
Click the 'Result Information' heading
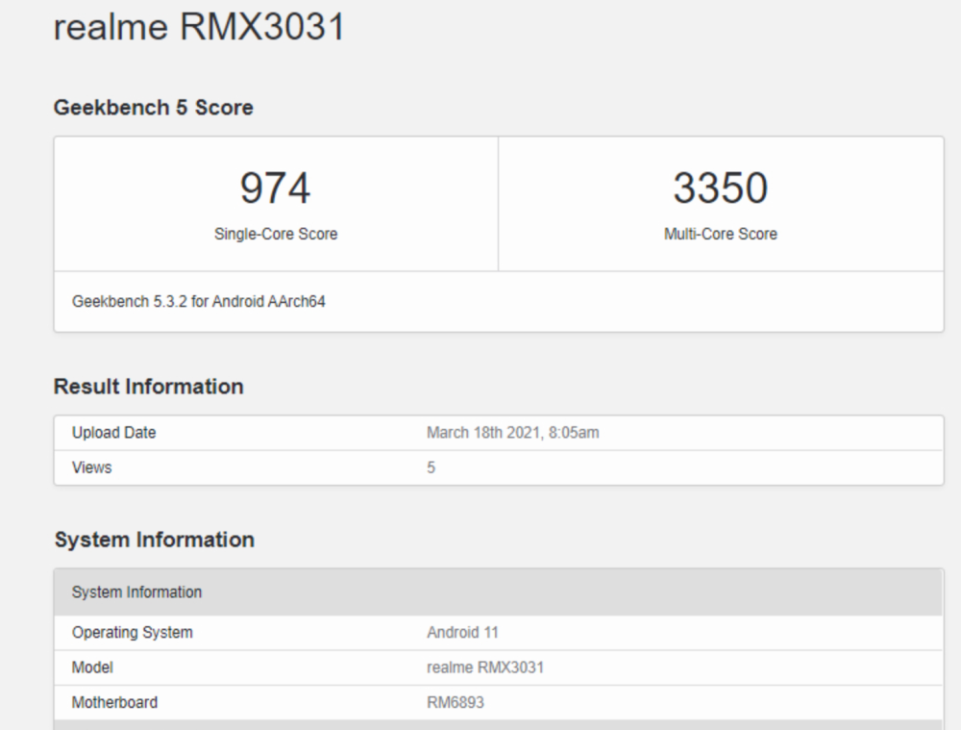tap(148, 387)
